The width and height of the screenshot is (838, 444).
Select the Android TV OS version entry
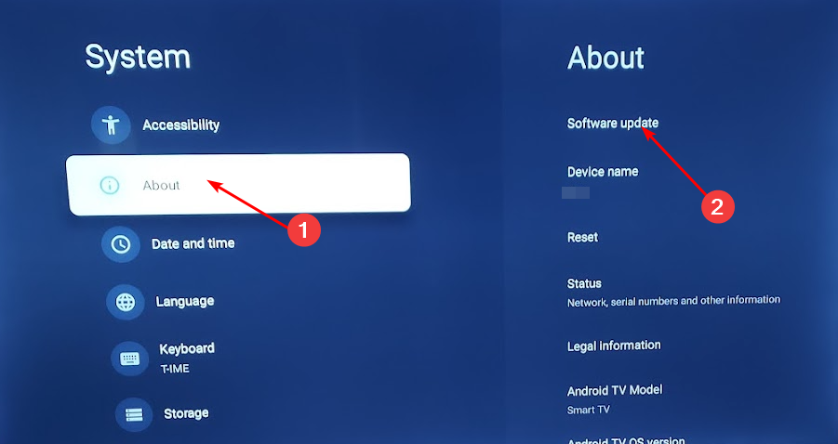pos(626,440)
